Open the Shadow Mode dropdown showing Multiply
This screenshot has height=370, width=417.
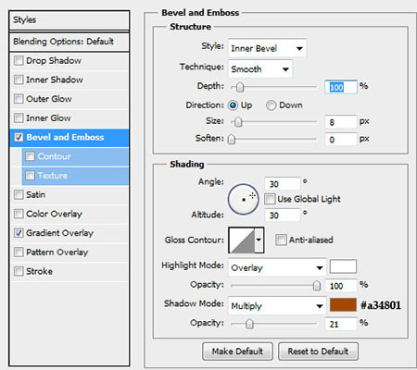point(277,306)
